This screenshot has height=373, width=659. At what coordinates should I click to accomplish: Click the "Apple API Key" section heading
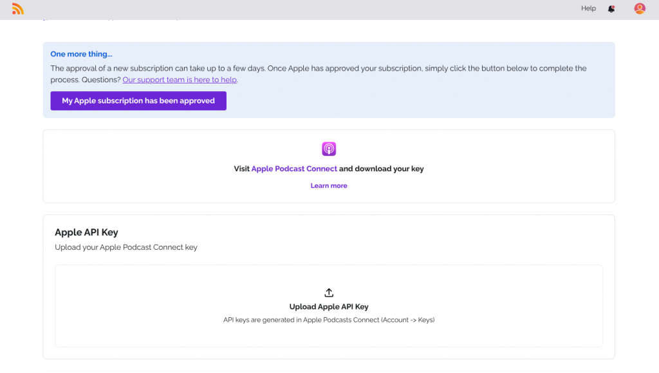[86, 232]
